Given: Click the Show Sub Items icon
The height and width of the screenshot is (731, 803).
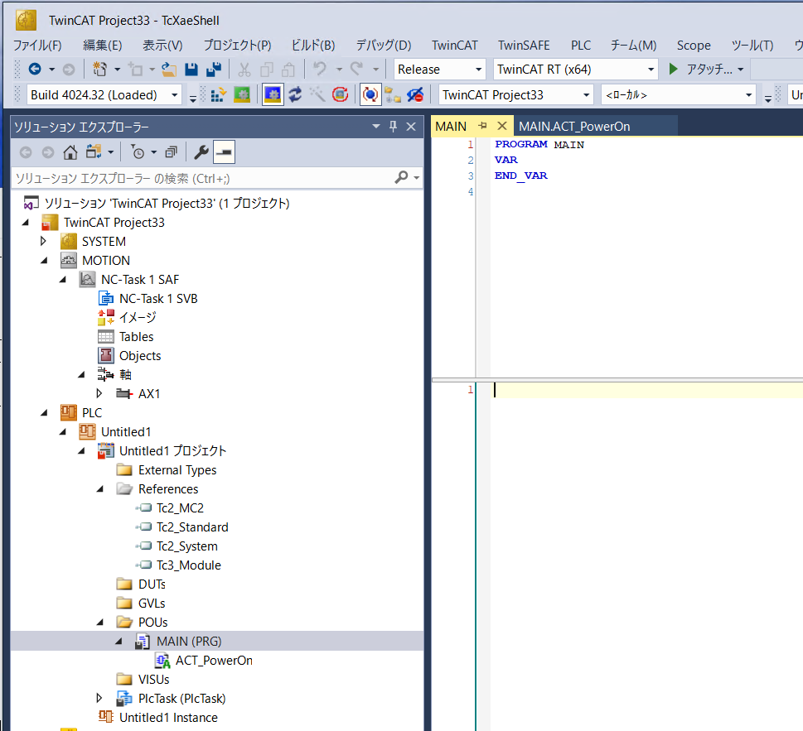Looking at the screenshot, I should coord(393,94).
